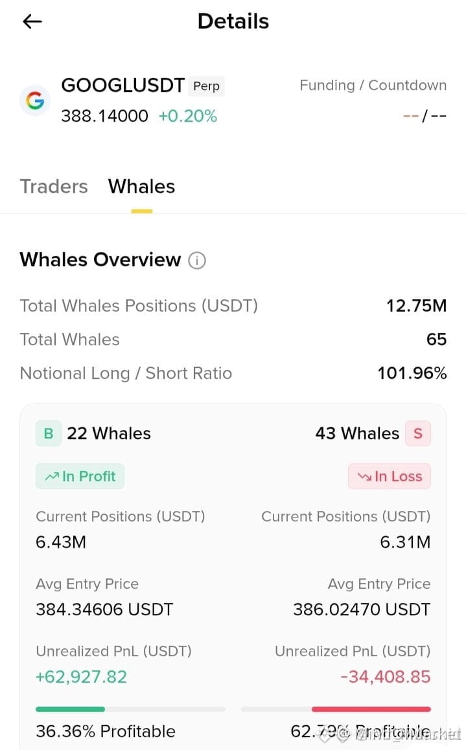Switch to the Traders tab
The width and height of the screenshot is (466, 750).
point(54,187)
